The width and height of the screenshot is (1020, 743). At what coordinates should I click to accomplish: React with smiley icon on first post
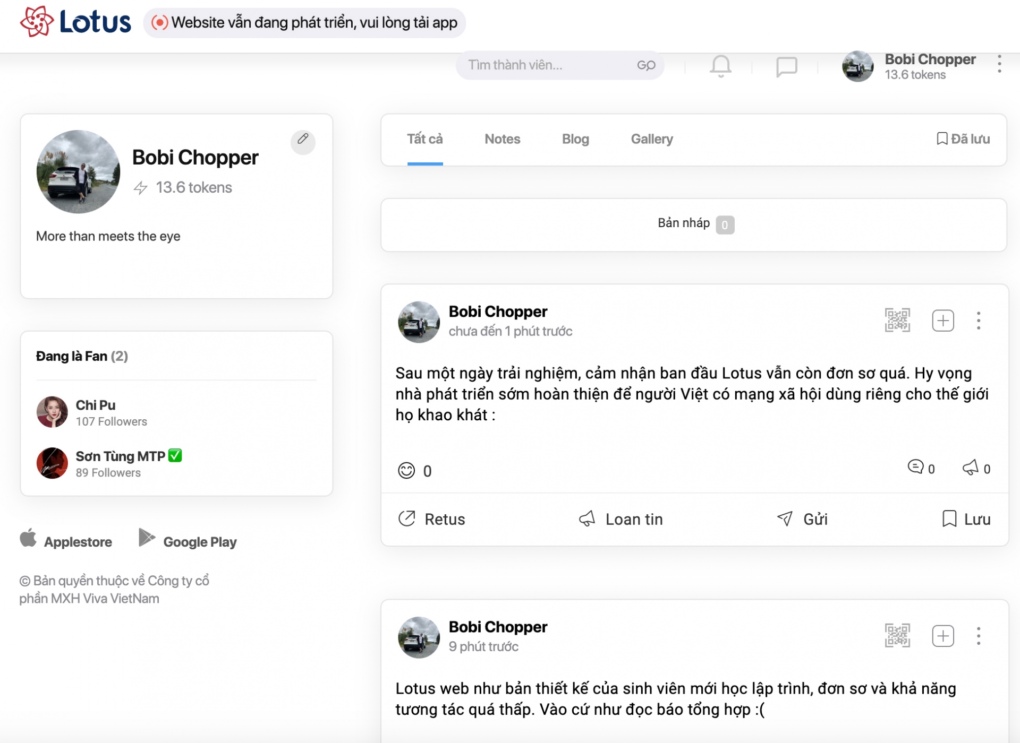coord(406,471)
